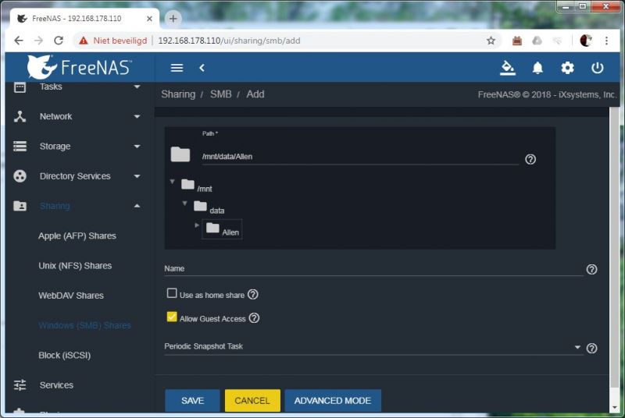The image size is (625, 418).
Task: Select the /mnt folder in tree
Action: 197,186
